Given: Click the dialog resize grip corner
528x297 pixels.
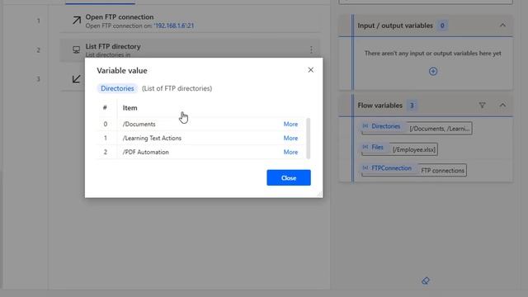Looking at the screenshot, I should (319, 194).
